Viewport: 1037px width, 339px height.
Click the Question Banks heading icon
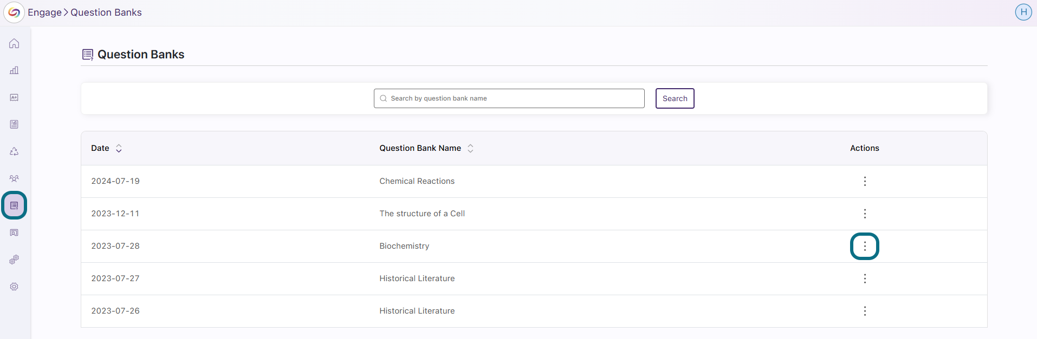[88, 55]
